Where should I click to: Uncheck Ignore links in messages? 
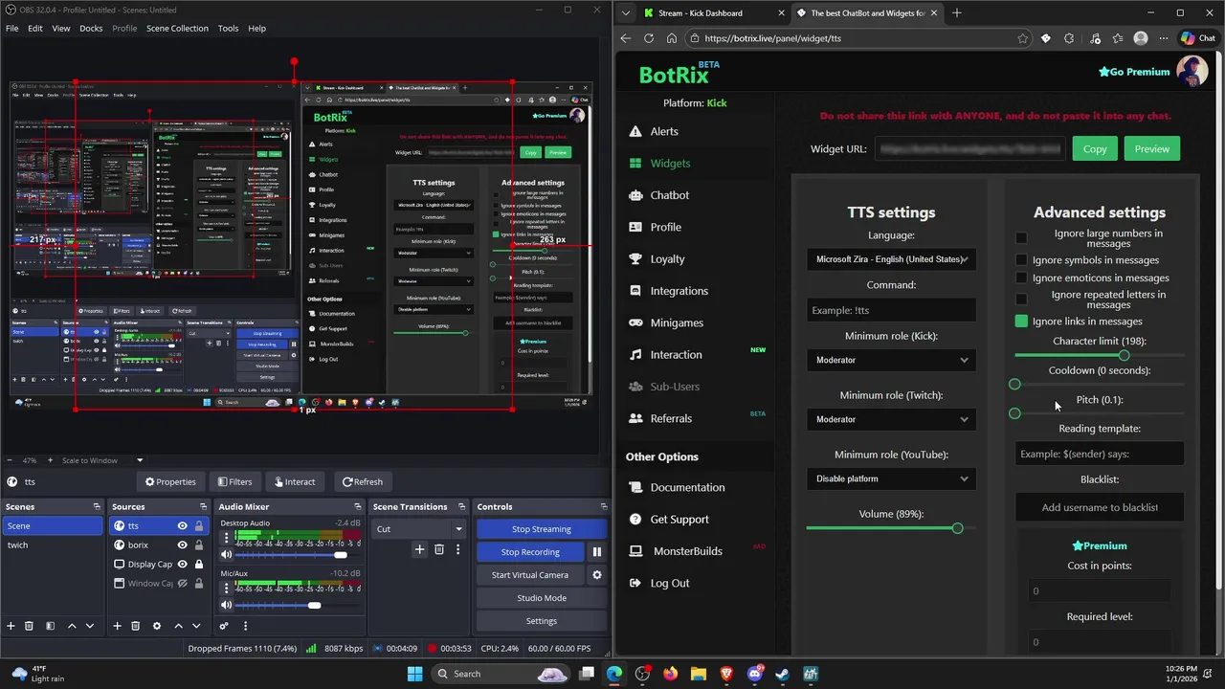pos(1021,322)
